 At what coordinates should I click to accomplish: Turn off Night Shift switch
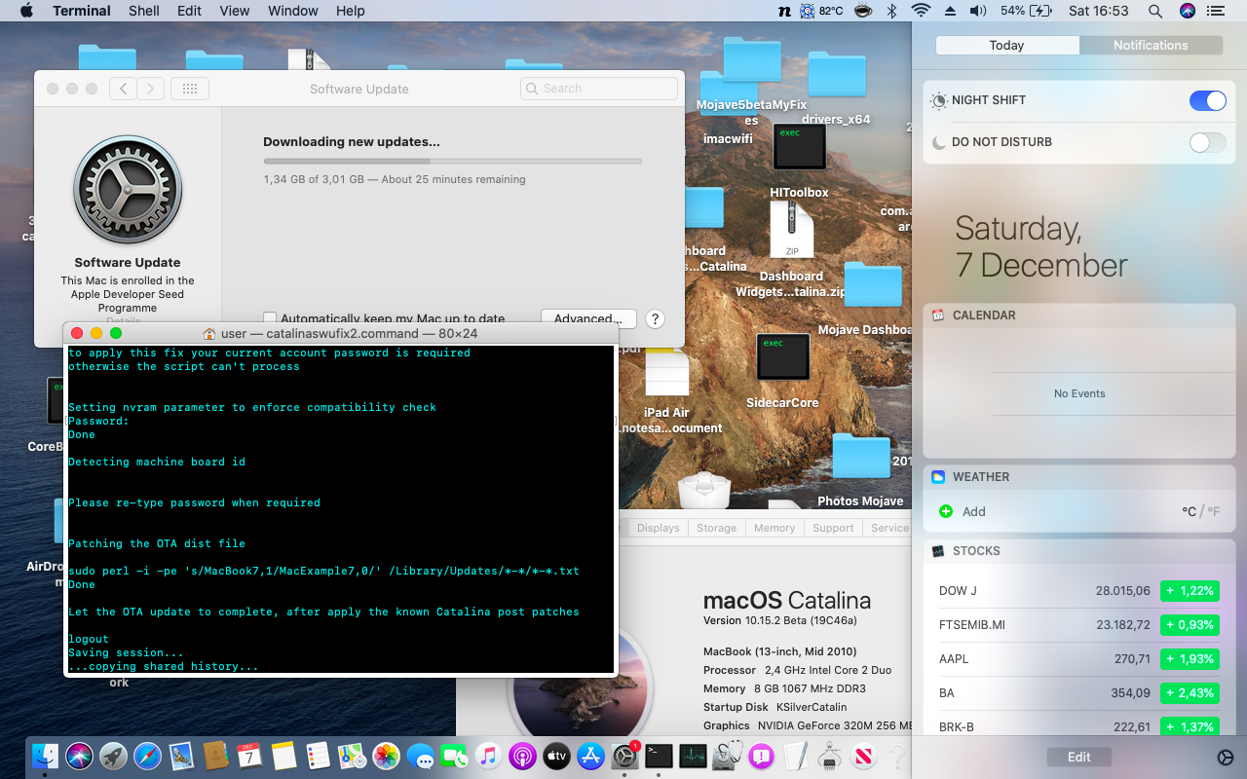click(1208, 100)
